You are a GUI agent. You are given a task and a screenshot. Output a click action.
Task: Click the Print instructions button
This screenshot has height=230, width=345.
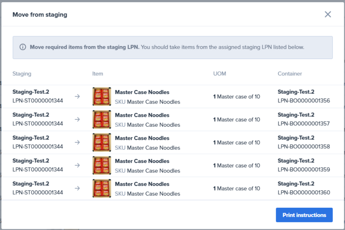(x=304, y=215)
